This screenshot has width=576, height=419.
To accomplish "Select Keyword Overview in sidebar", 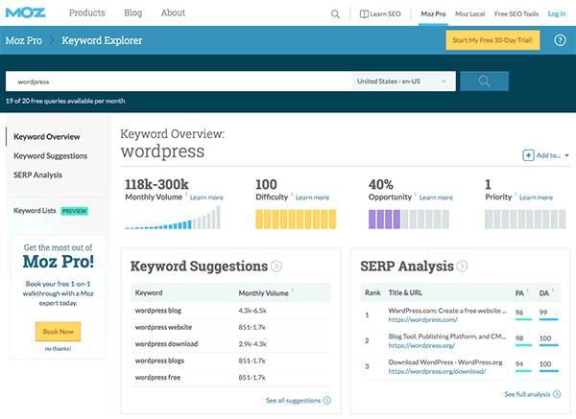I will [x=47, y=137].
